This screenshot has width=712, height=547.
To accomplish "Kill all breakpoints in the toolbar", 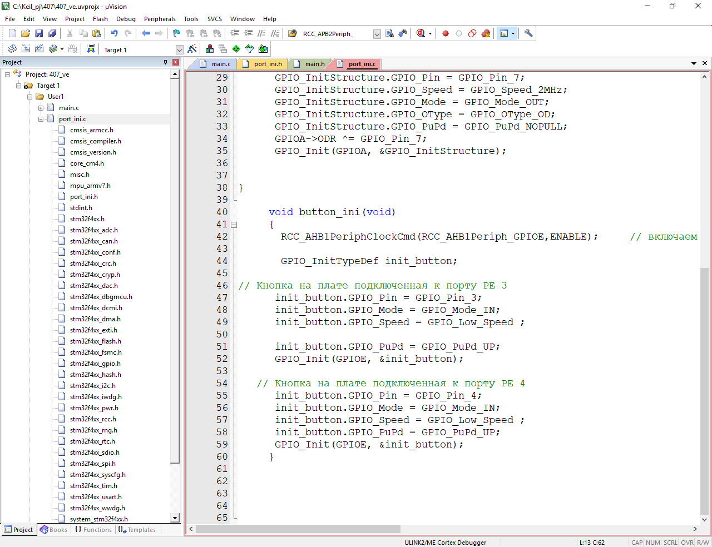I will (486, 33).
